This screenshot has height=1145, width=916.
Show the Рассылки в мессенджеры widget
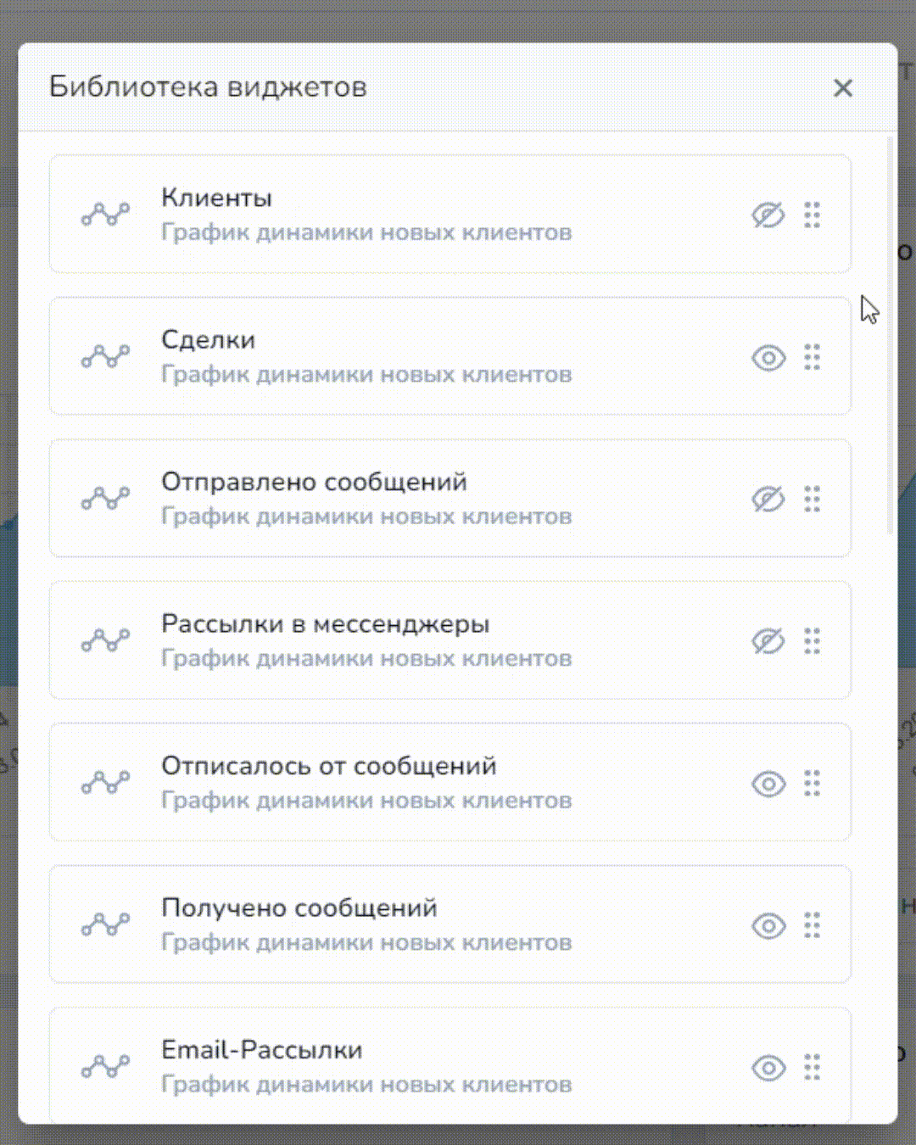pos(768,641)
